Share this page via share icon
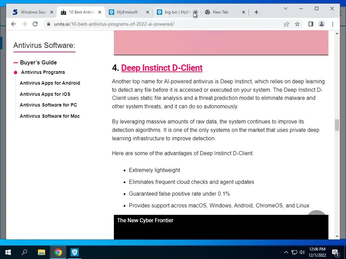 click(287, 24)
